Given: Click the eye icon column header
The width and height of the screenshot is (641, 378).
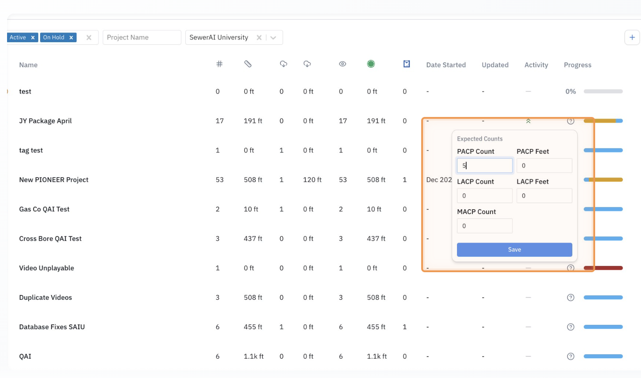Looking at the screenshot, I should [x=343, y=64].
